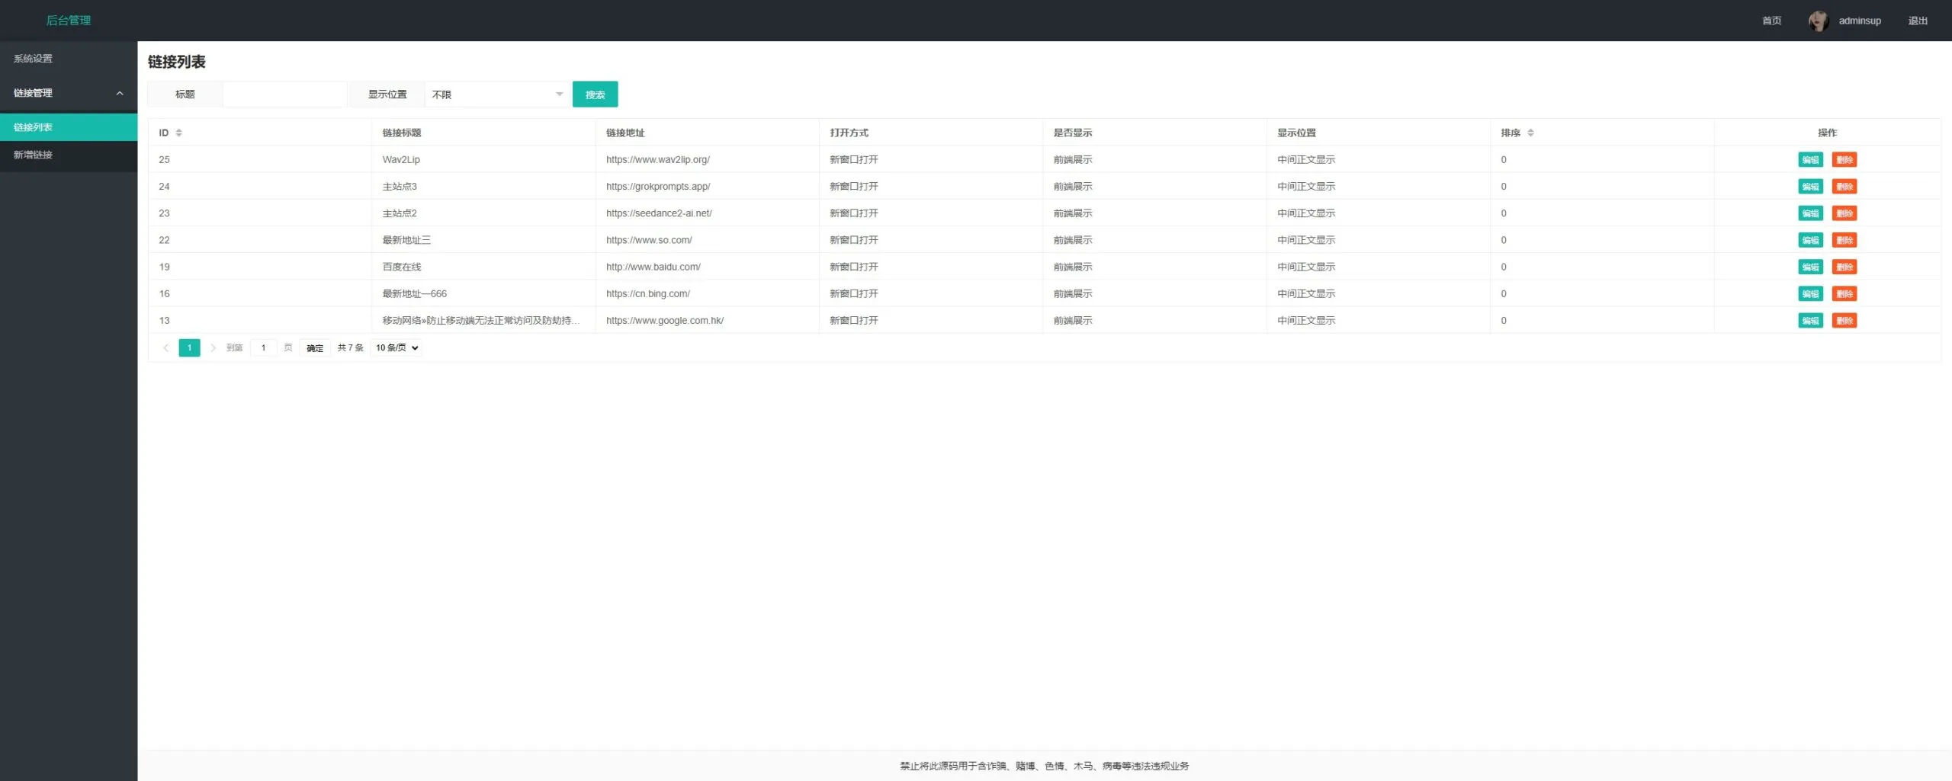Focus the 标题 search input field
The width and height of the screenshot is (1952, 781).
[x=285, y=94]
